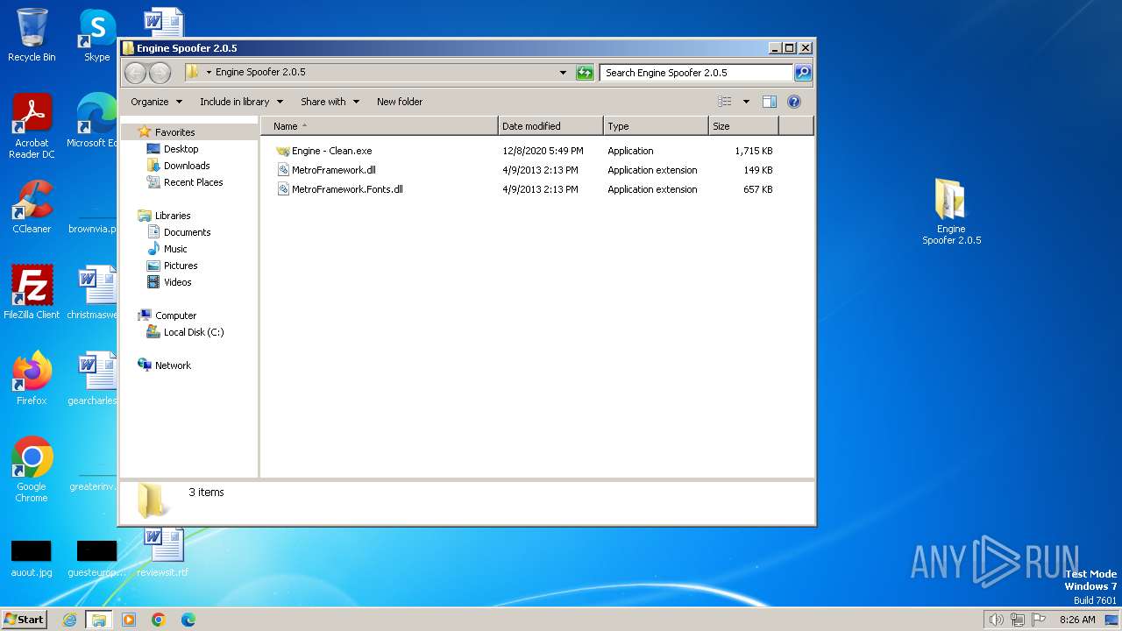Viewport: 1122px width, 631px height.
Task: Select the Engine Spoofer 2.0.5 desktop folder
Action: [x=951, y=211]
